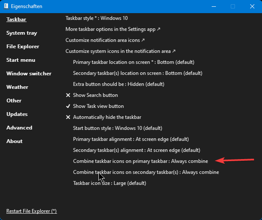Select the Start menu section

[x=21, y=60]
